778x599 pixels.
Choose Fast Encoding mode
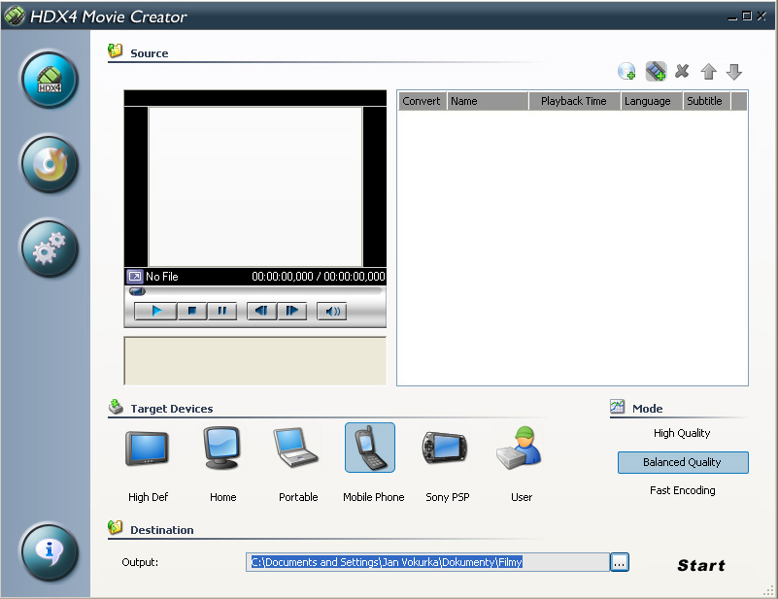[x=682, y=490]
